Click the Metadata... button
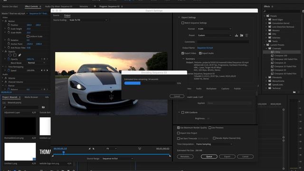This screenshot has width=304, height=171. tap(185, 156)
